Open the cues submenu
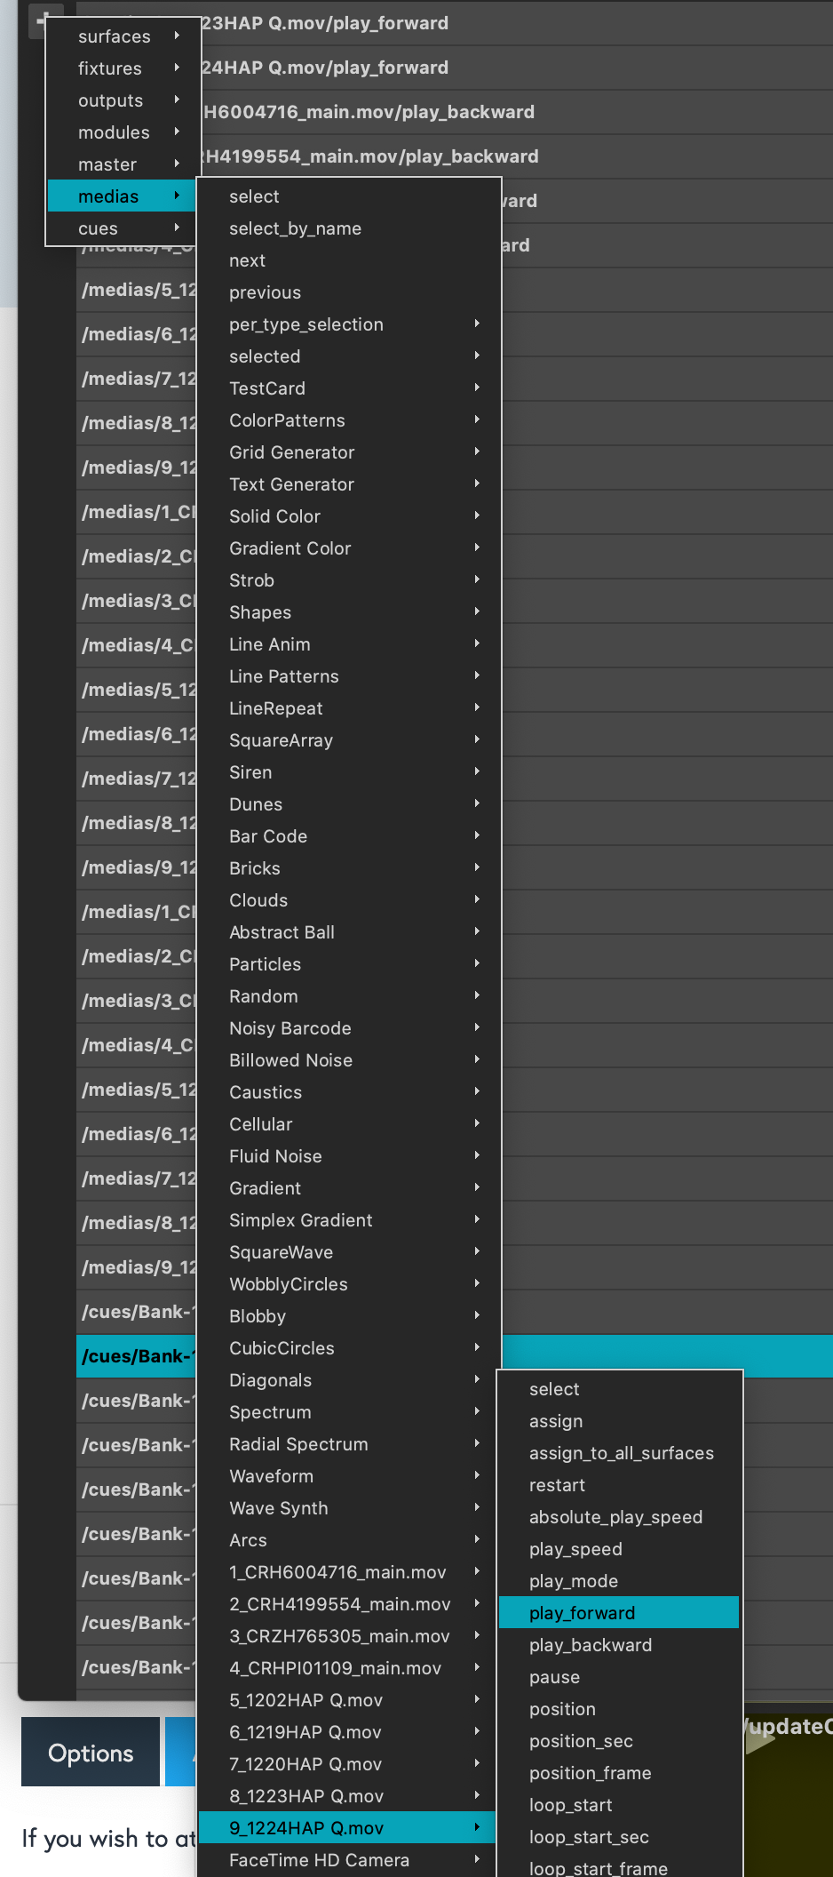The height and width of the screenshot is (1877, 833). click(x=120, y=228)
